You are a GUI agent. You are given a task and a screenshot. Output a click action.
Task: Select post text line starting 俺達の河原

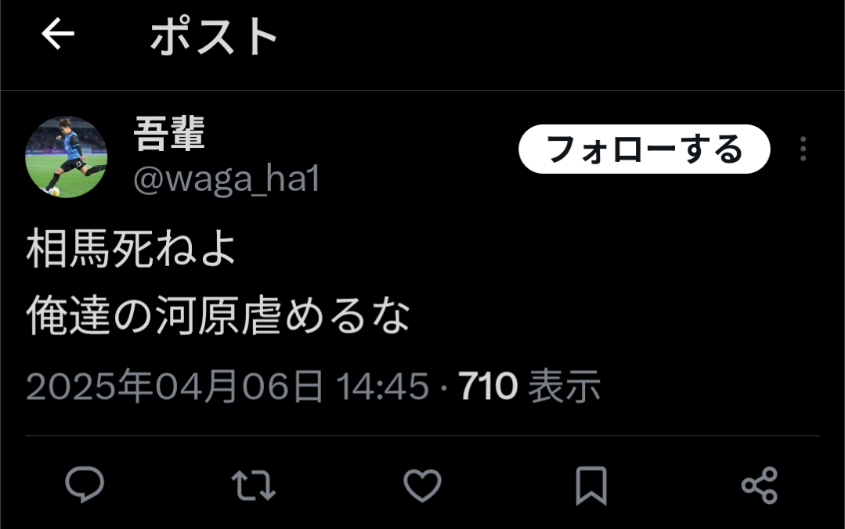tap(218, 315)
